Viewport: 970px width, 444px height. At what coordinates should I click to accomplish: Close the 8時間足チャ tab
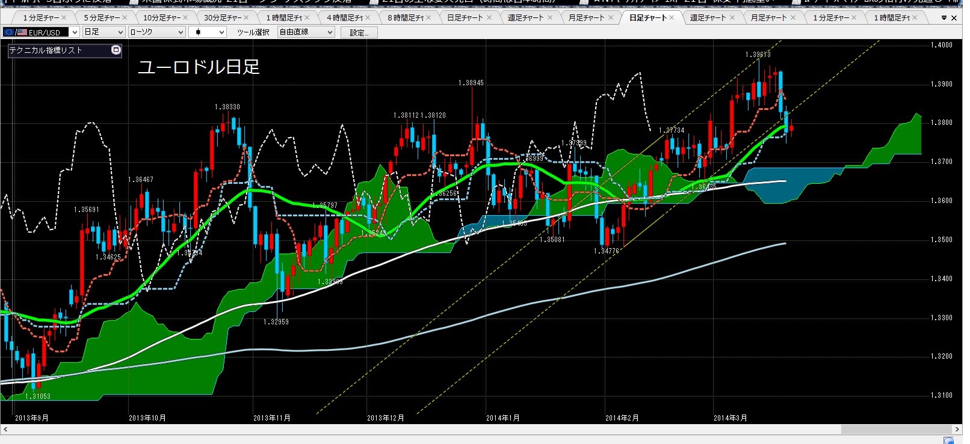pyautogui.click(x=428, y=18)
